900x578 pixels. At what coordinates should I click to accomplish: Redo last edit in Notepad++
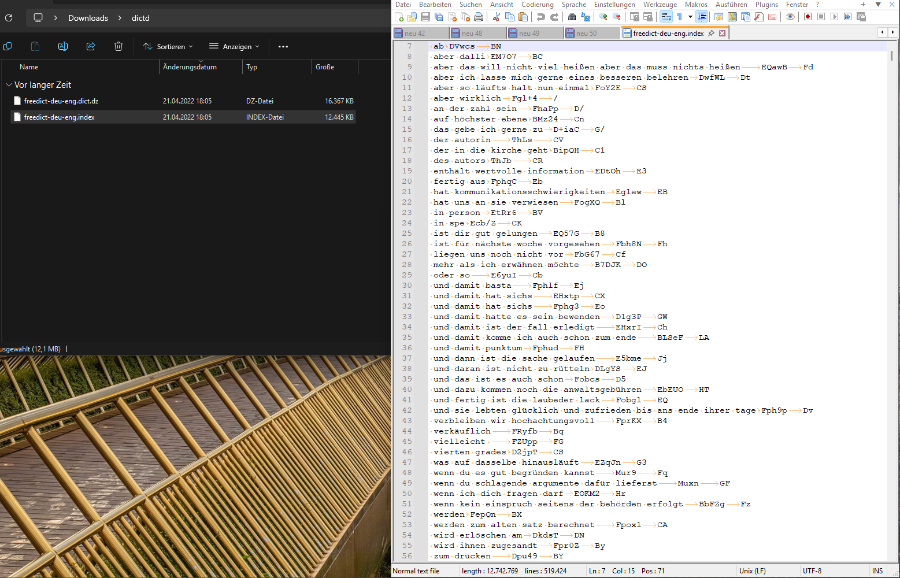pos(554,17)
